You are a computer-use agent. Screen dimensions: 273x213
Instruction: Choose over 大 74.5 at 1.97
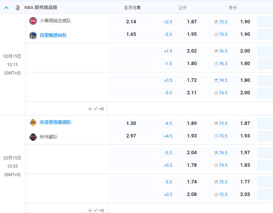(x=231, y=152)
